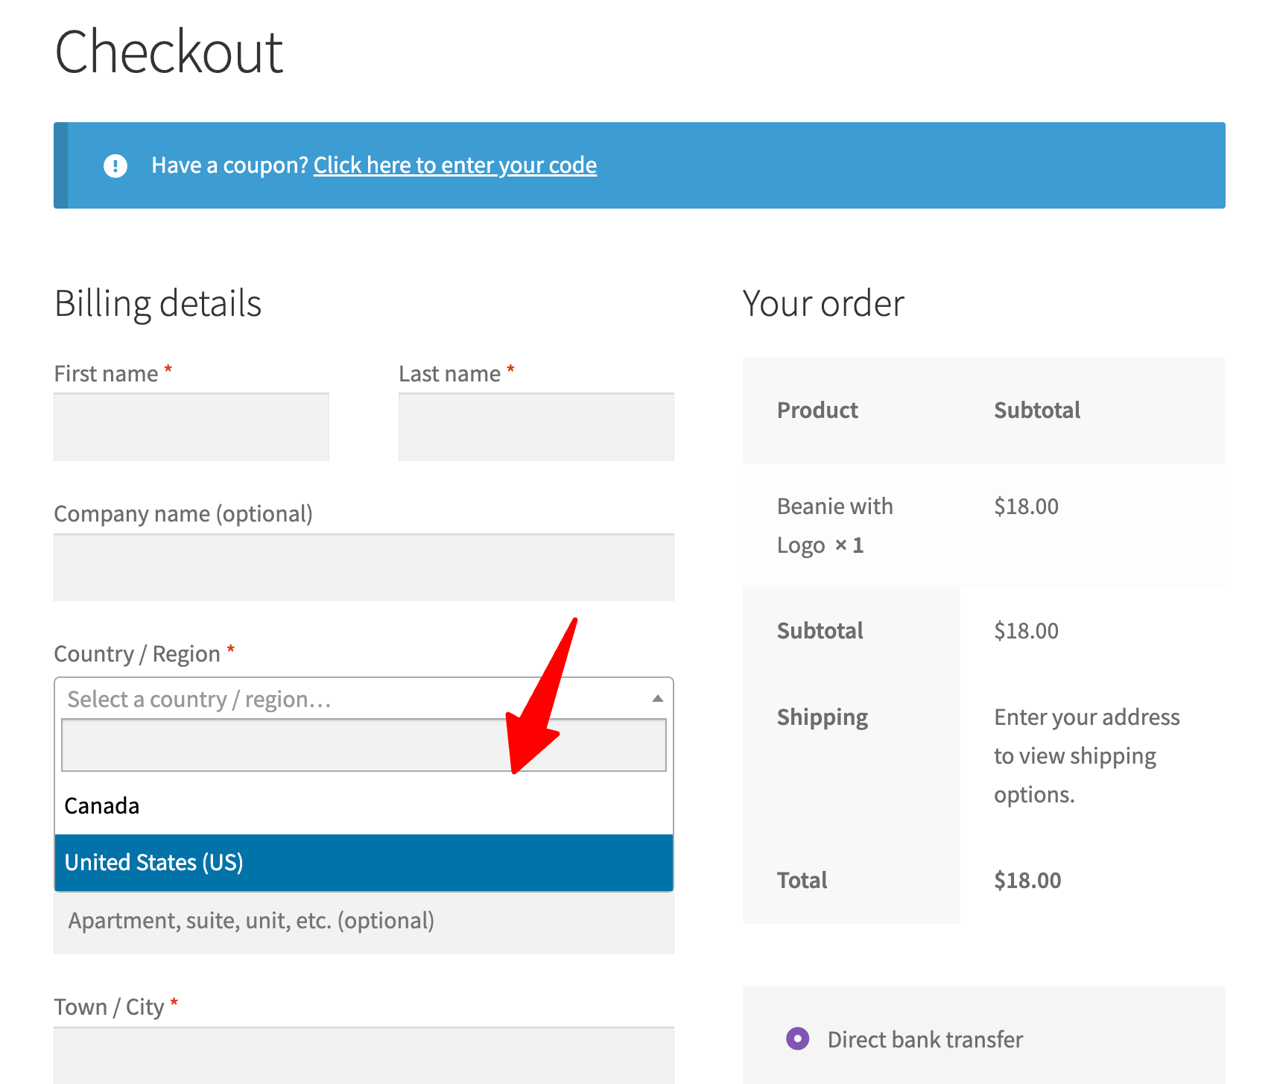Click the Beanie with Logo product name
1277x1084 pixels.
coord(834,525)
